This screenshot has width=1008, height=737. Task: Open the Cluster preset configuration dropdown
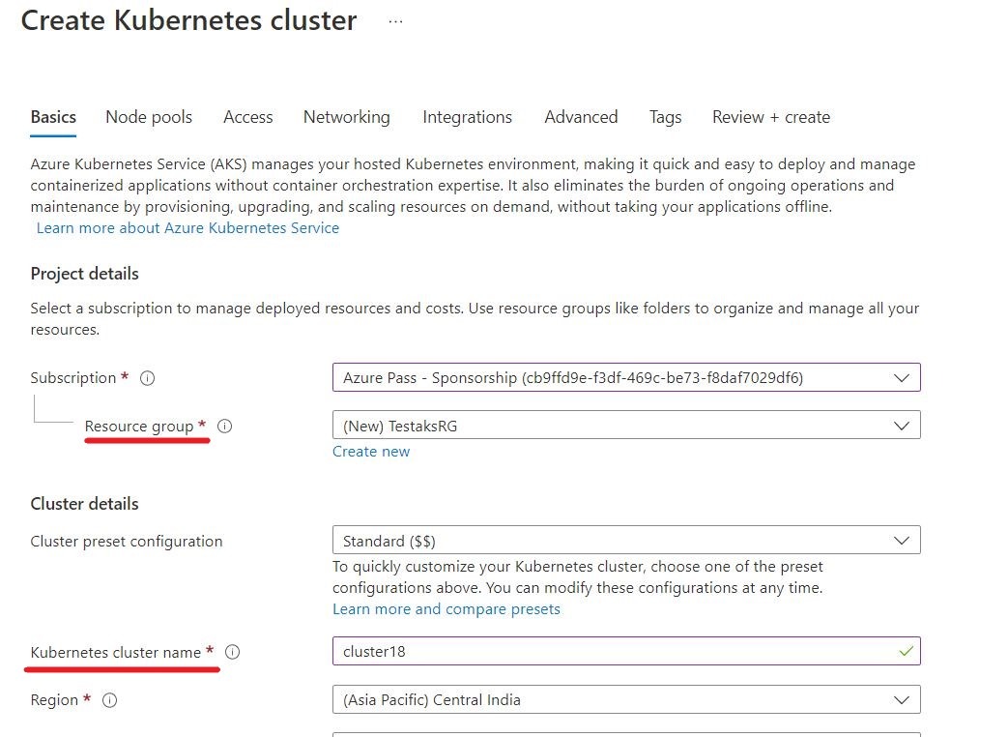[902, 540]
